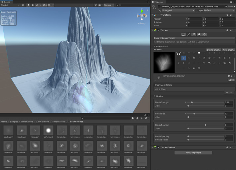Lock the Inspector panel

[x=231, y=2]
